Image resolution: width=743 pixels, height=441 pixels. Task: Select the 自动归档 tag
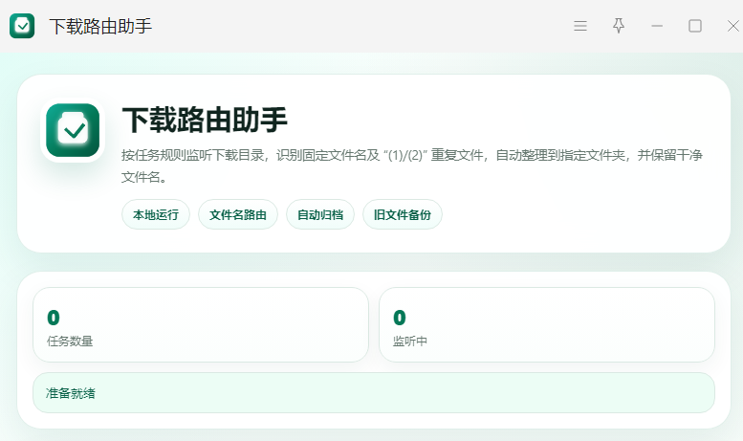tap(320, 215)
